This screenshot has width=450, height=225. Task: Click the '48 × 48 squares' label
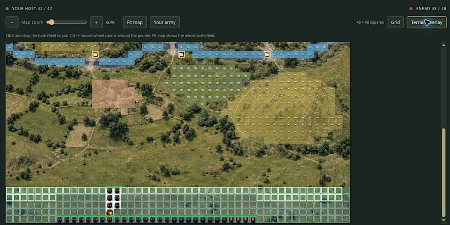click(x=370, y=22)
